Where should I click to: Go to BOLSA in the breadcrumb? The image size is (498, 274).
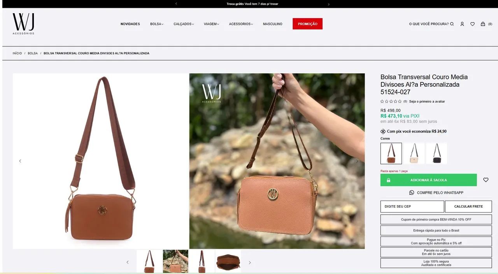(x=33, y=53)
